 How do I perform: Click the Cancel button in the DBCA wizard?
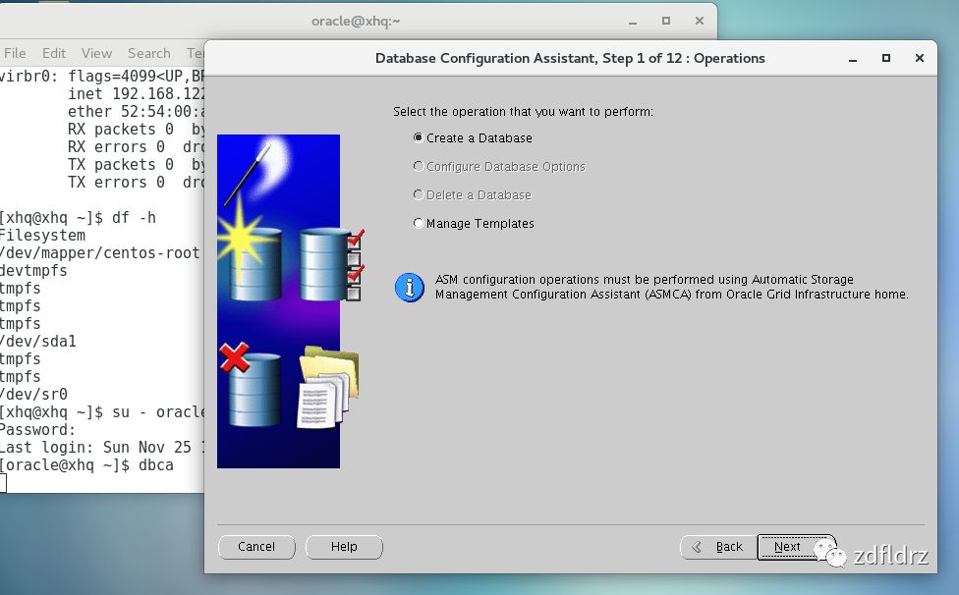pos(256,547)
